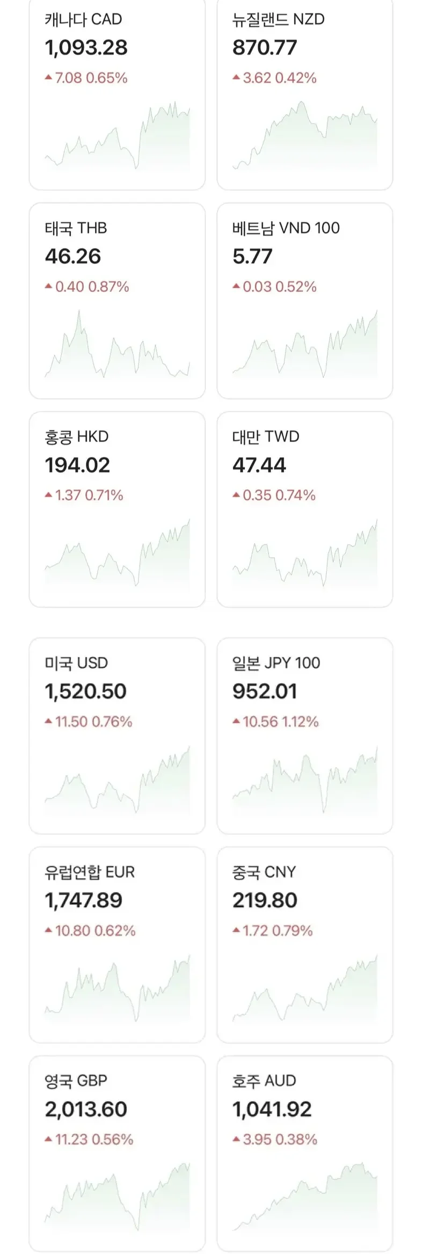
Task: Click the red up-arrow beside AUD 3.95
Action: [236, 1139]
